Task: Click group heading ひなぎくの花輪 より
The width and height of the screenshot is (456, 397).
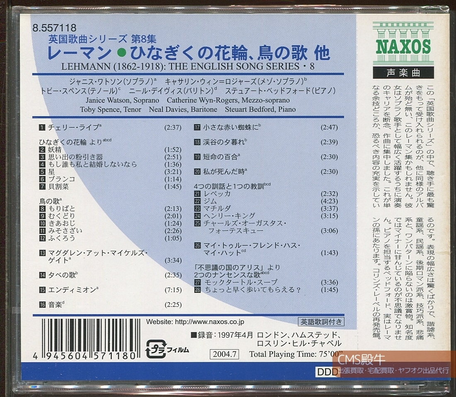Action: (x=75, y=142)
